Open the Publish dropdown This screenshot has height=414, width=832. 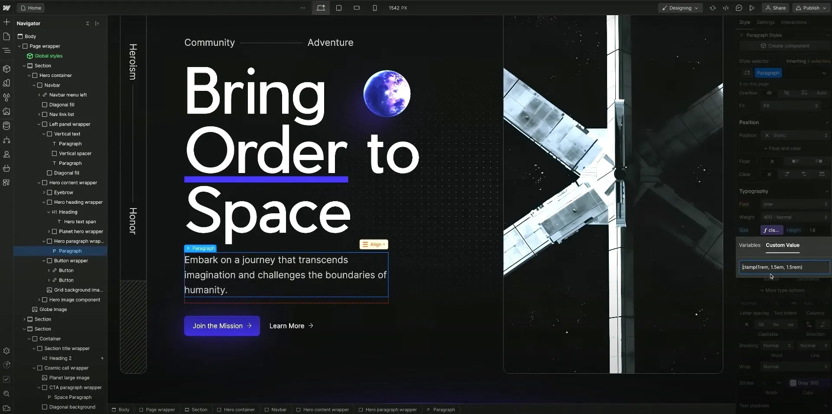click(x=811, y=8)
